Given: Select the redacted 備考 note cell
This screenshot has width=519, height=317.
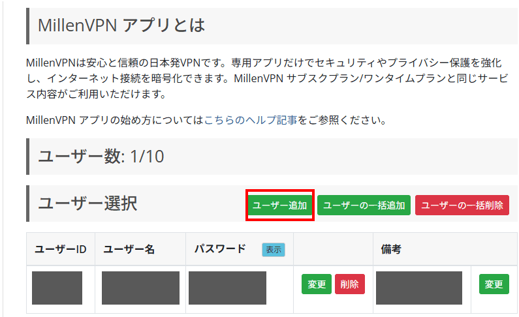Looking at the screenshot, I should (x=418, y=288).
